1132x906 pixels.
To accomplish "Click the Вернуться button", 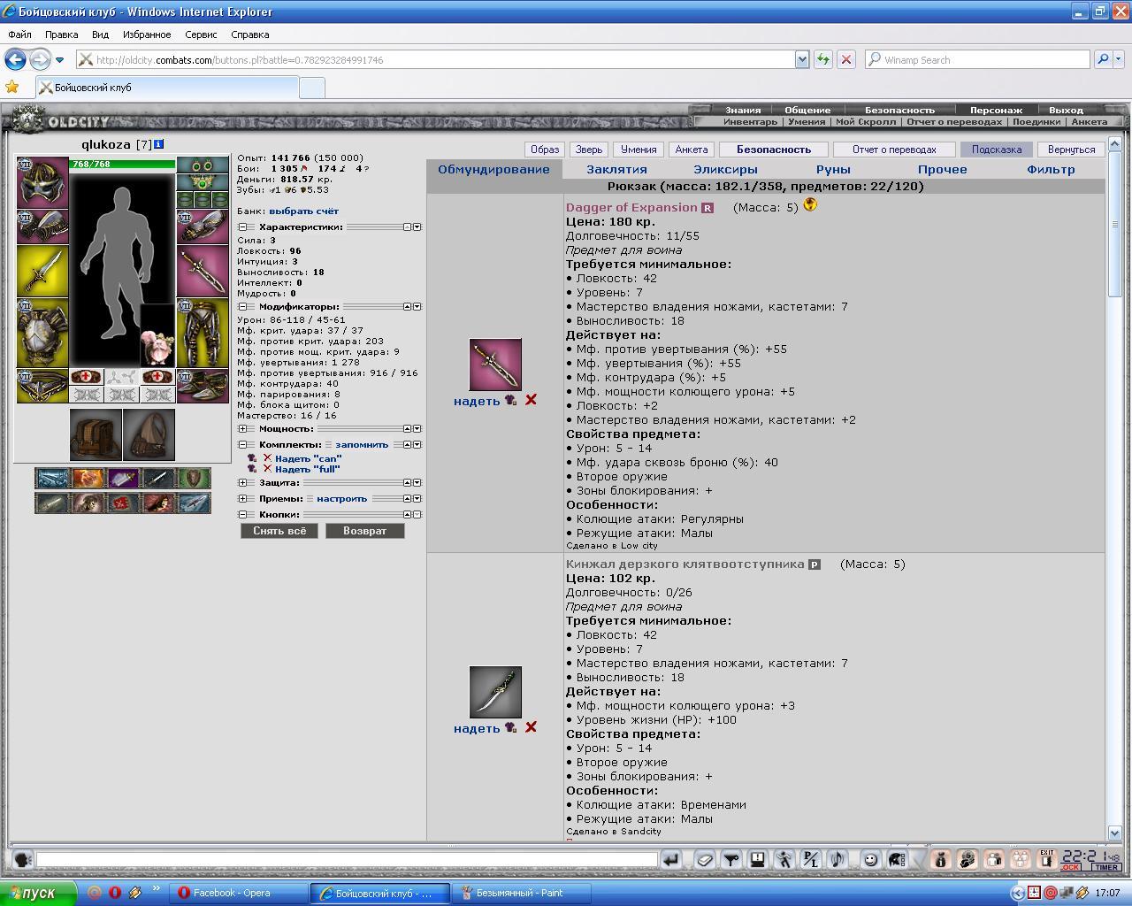I will [x=1071, y=150].
